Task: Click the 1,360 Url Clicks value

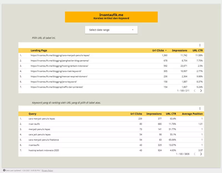Action: tap(165, 56)
